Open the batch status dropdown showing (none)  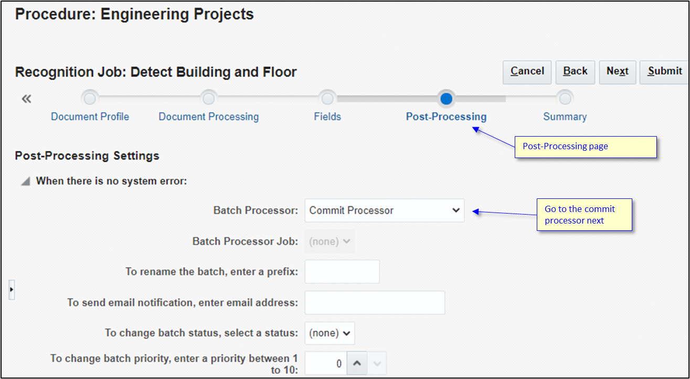point(330,333)
